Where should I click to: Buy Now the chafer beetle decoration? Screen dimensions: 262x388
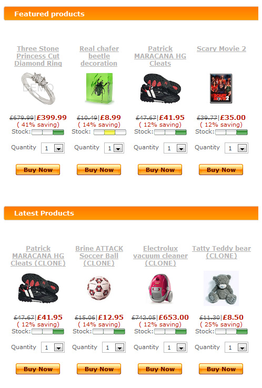click(99, 170)
